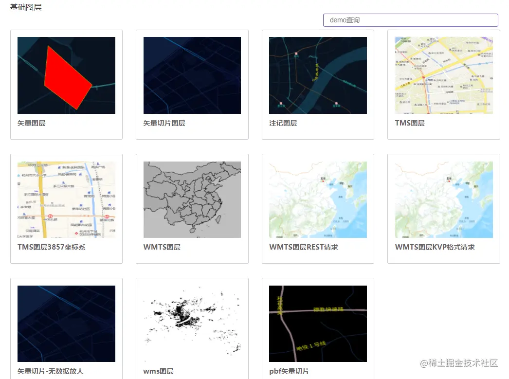Click the wms图层 title text
Image resolution: width=509 pixels, height=379 pixels.
[x=159, y=371]
